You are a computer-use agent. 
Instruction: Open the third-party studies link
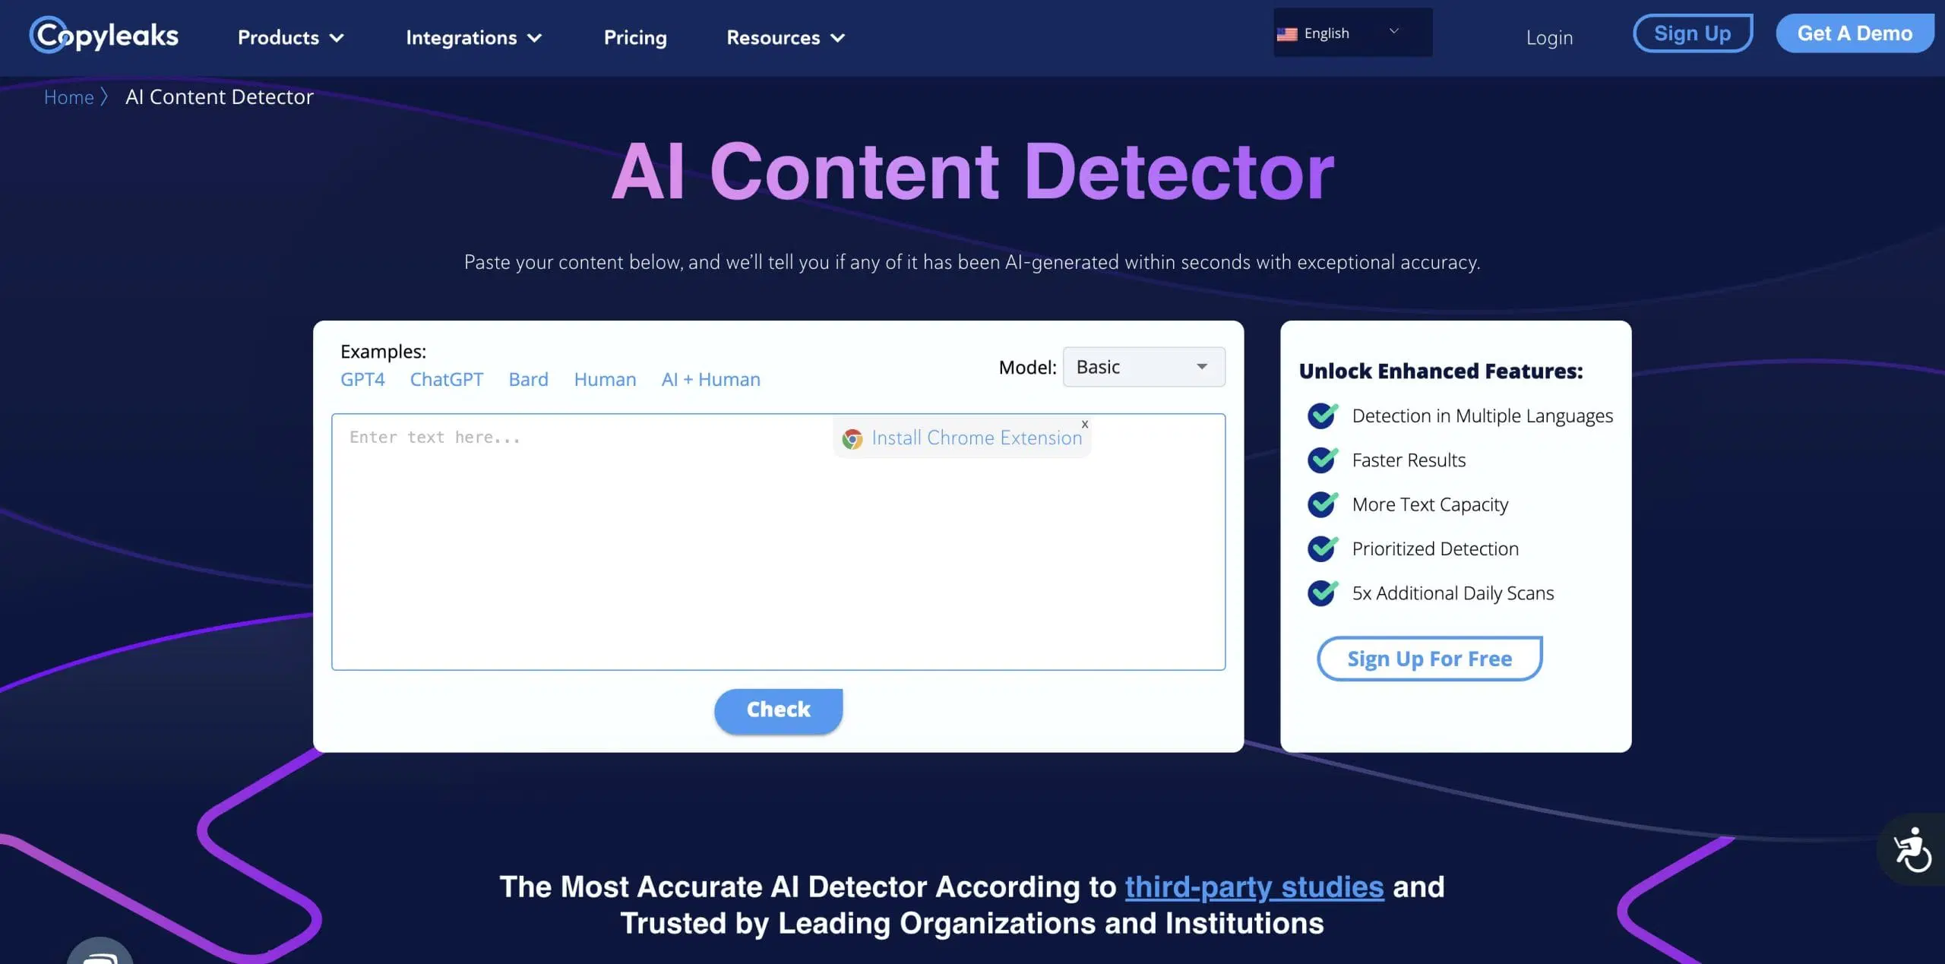click(1254, 887)
